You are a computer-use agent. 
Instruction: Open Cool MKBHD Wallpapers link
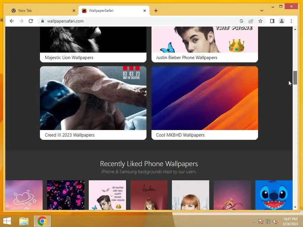(x=180, y=135)
